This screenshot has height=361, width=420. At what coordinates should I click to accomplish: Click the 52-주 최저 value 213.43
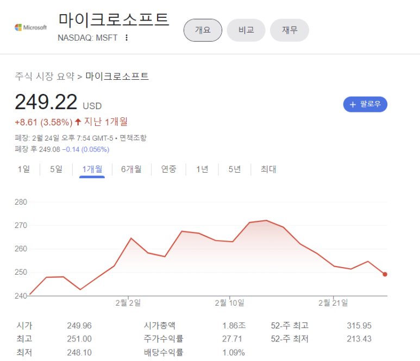[x=359, y=339]
